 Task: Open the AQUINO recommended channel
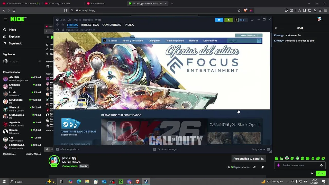(x=22, y=79)
